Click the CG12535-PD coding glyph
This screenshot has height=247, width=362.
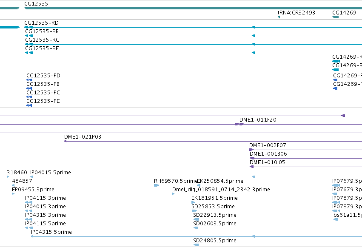point(29,80)
